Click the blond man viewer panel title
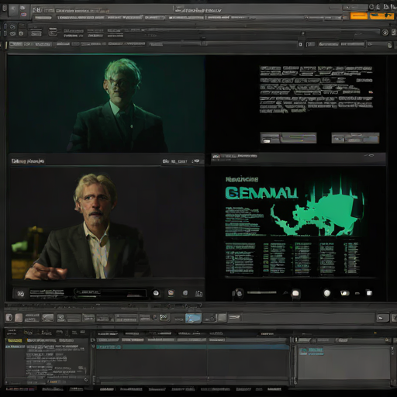397x397 pixels. pyautogui.click(x=28, y=161)
